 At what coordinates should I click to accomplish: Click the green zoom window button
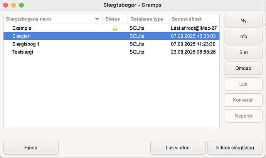21,5
